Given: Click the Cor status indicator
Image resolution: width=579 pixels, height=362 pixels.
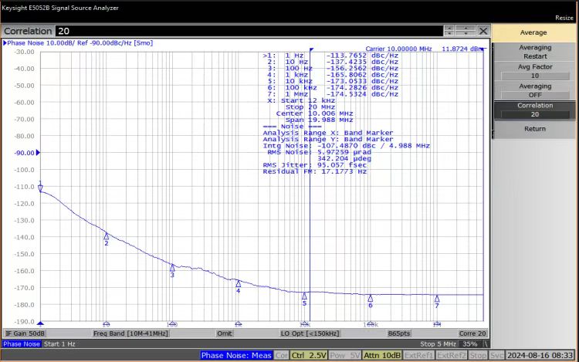Looking at the screenshot, I should coord(281,355).
